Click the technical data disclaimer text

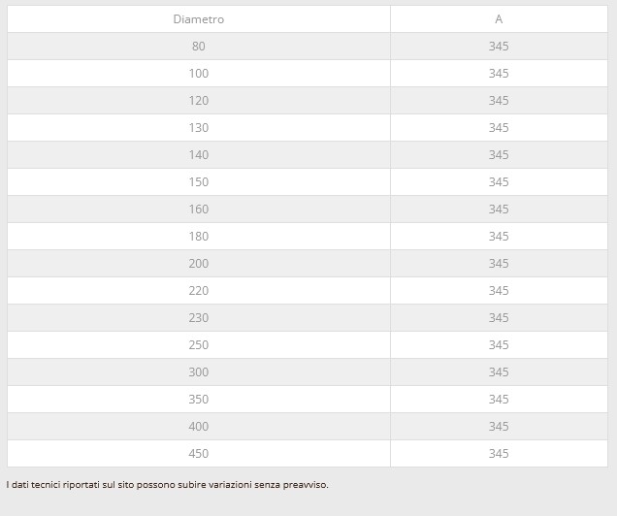tap(168, 485)
